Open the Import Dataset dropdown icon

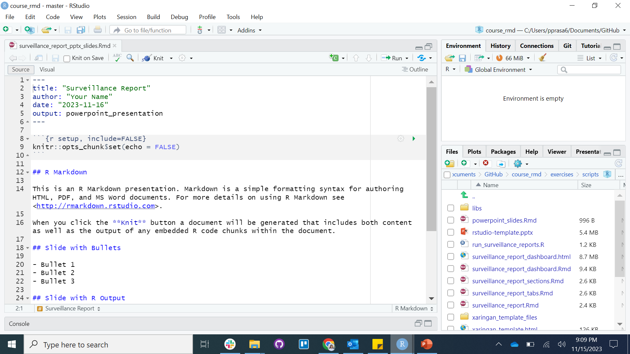coord(482,58)
